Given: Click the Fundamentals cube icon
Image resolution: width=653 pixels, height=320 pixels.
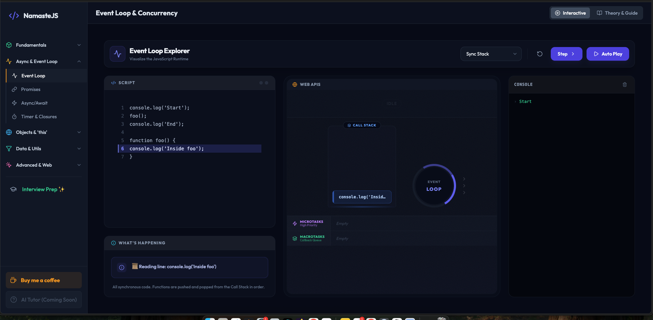Looking at the screenshot, I should (9, 45).
